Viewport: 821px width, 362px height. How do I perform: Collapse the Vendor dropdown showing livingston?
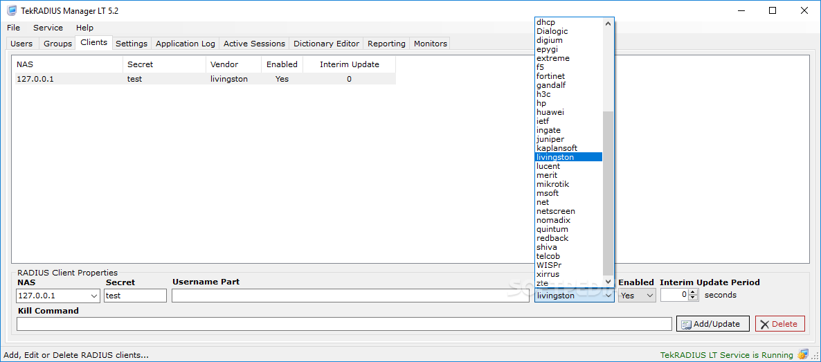click(608, 296)
